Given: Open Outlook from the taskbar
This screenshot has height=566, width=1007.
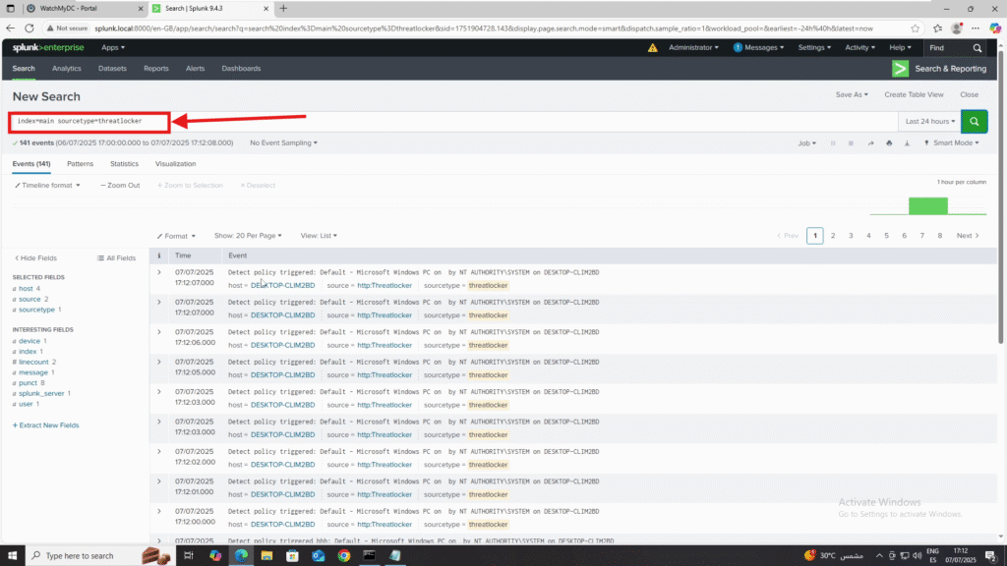Looking at the screenshot, I should point(318,556).
